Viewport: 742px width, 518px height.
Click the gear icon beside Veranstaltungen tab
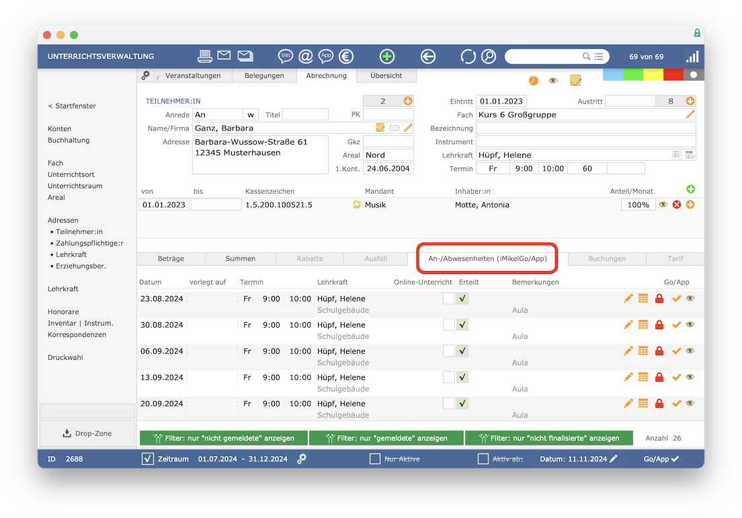pos(146,75)
